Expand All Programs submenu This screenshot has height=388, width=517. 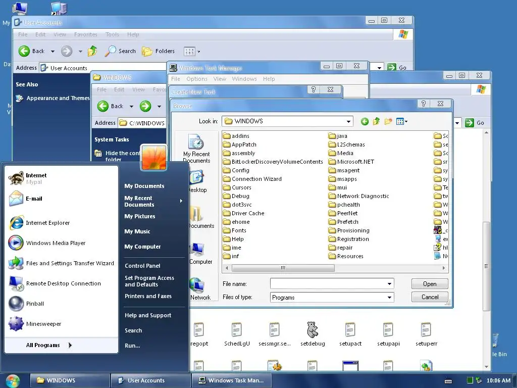[x=49, y=345]
